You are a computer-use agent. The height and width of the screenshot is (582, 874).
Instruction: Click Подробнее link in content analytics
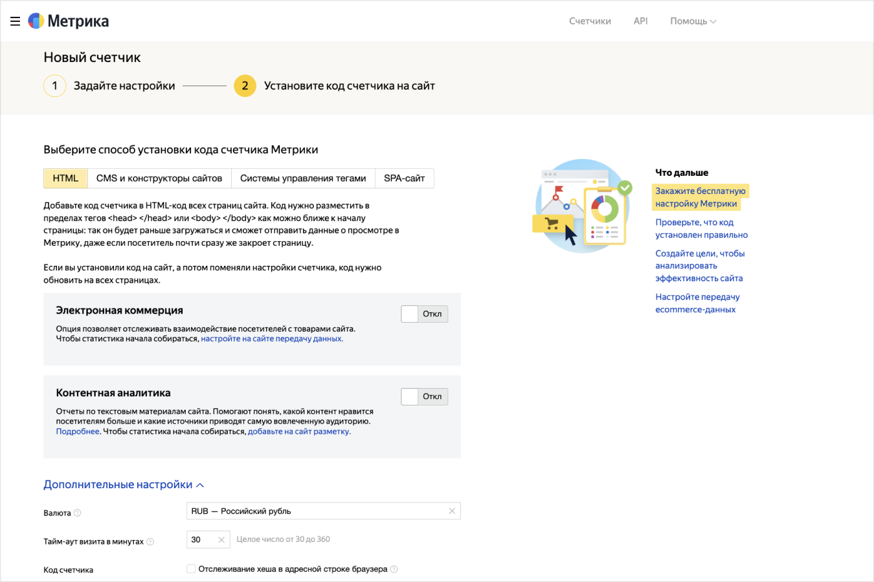tap(78, 432)
